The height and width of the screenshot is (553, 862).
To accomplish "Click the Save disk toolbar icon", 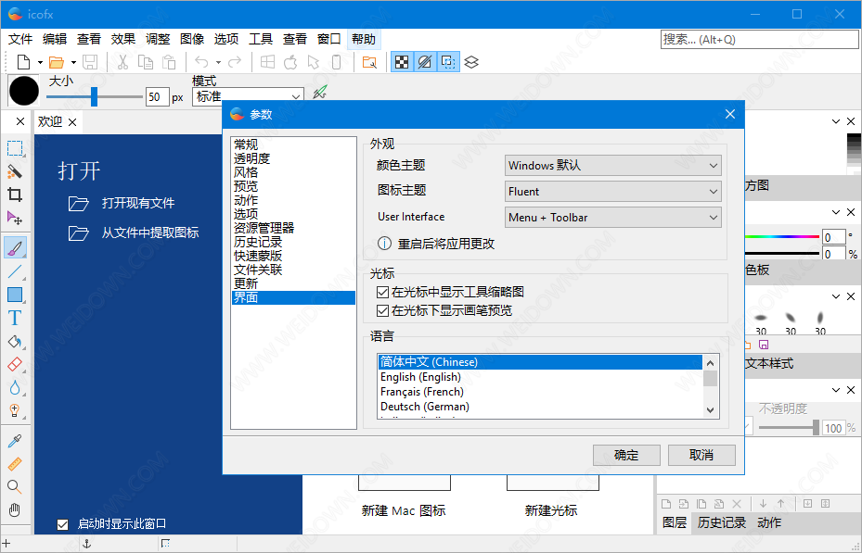I will point(90,62).
